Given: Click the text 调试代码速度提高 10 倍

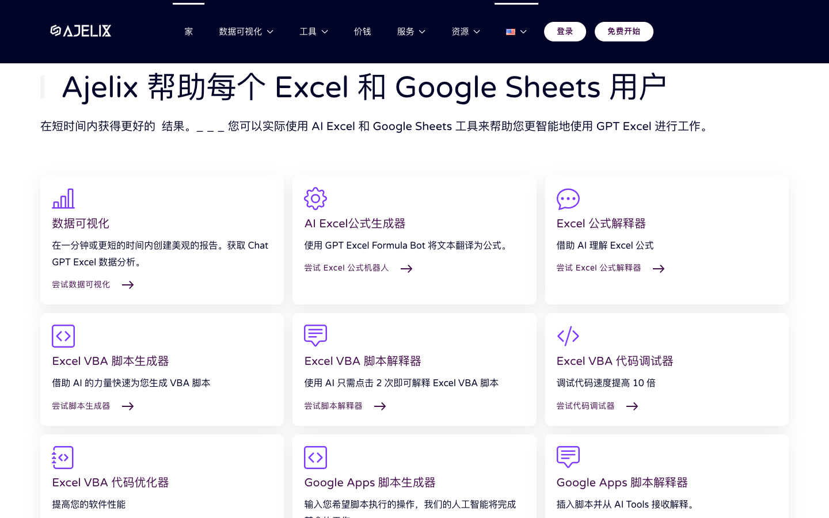Looking at the screenshot, I should [x=606, y=383].
